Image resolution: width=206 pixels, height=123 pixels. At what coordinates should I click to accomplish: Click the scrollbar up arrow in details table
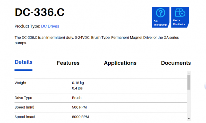[189, 73]
